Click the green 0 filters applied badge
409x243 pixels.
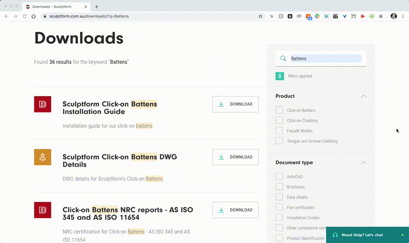(x=280, y=76)
